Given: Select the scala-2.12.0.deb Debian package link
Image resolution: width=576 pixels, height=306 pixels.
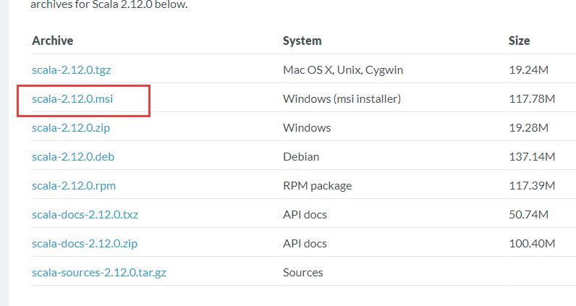Looking at the screenshot, I should (x=72, y=157).
